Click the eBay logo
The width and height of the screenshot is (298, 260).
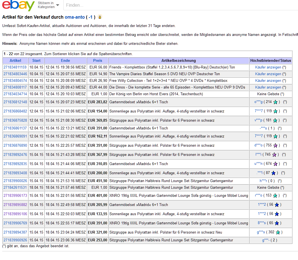pyautogui.click(x=18, y=6)
